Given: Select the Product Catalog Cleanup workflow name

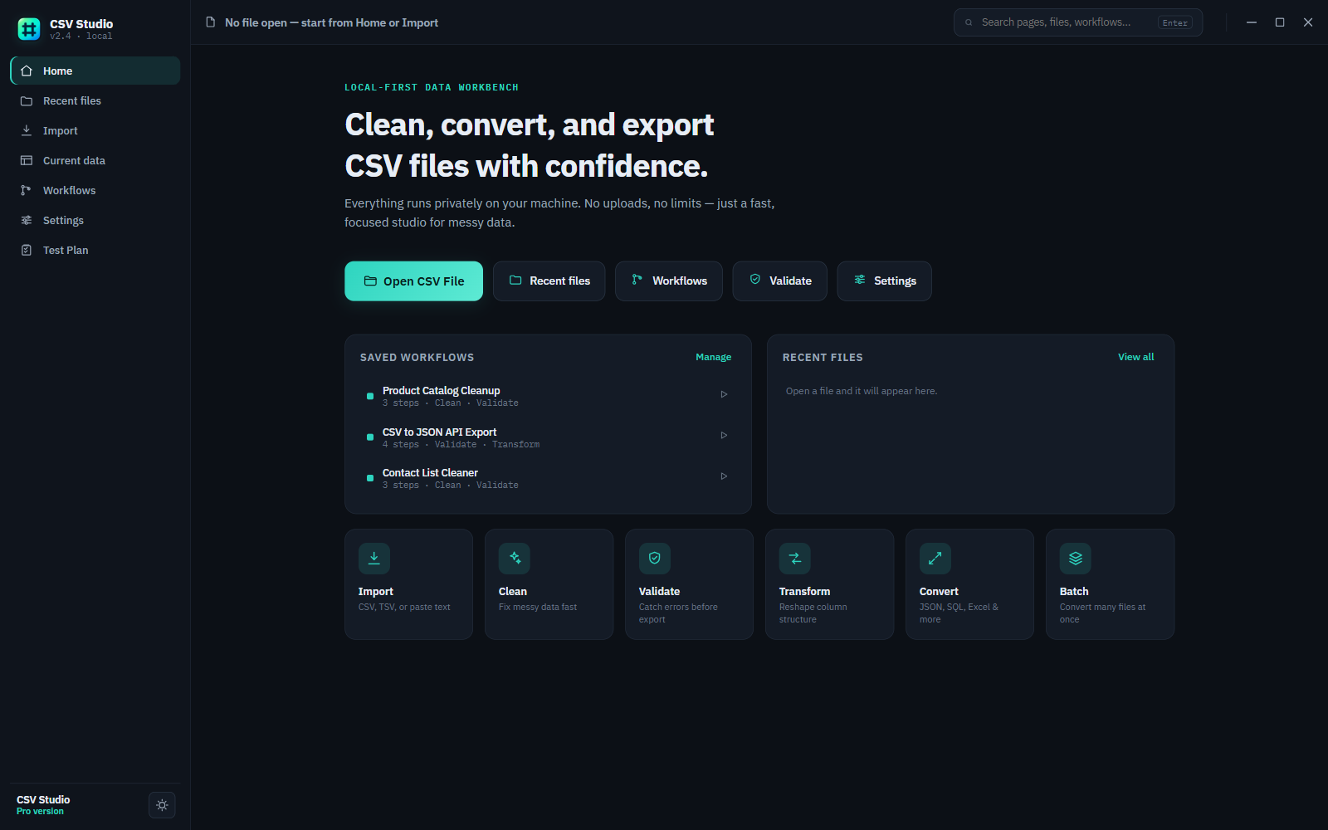Looking at the screenshot, I should click(441, 390).
